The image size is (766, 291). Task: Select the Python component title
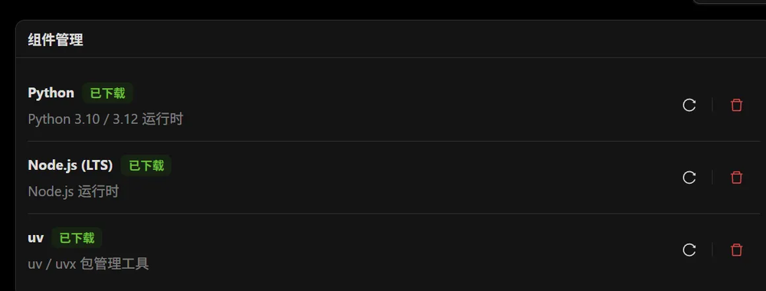(x=51, y=93)
